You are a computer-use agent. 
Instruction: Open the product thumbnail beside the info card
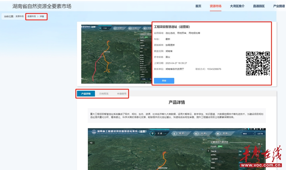(116, 54)
